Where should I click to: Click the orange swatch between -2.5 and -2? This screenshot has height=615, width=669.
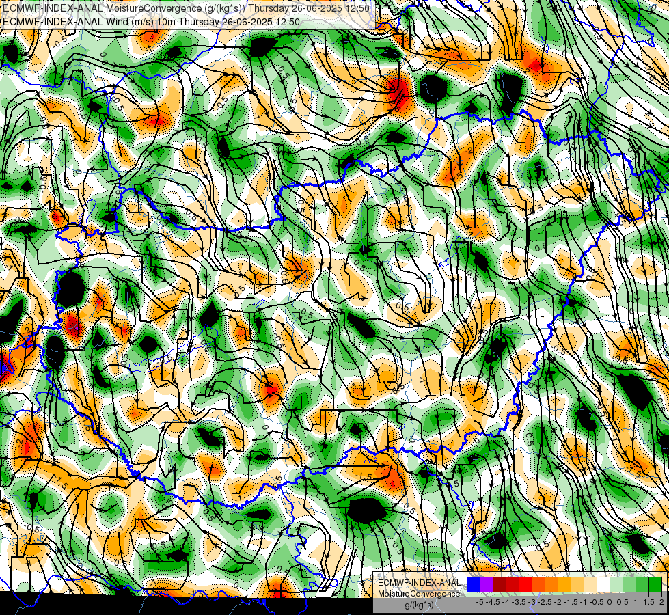coord(551,585)
